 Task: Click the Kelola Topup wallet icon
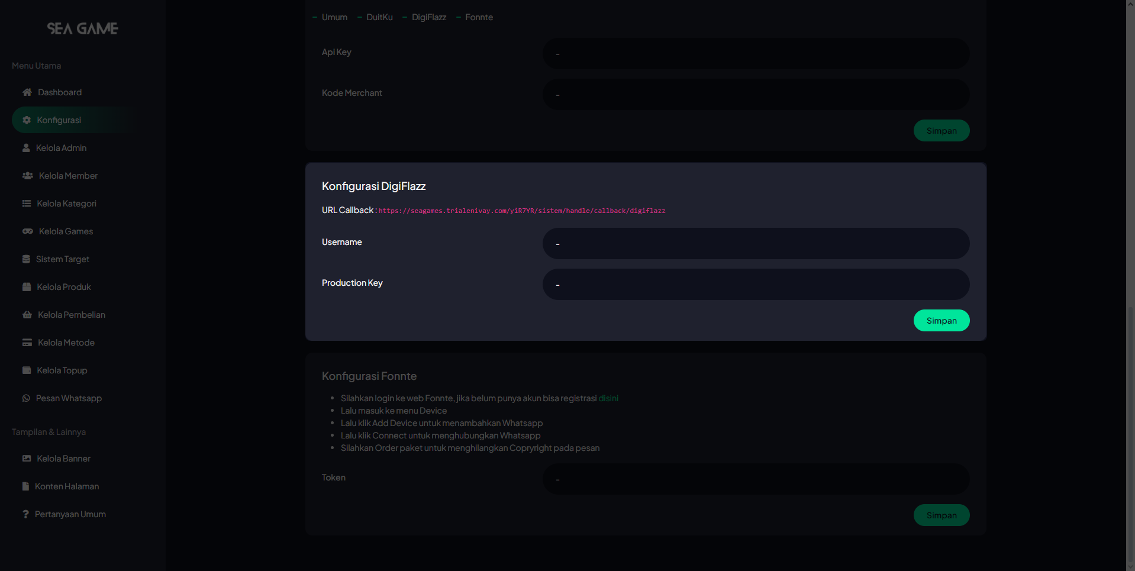coord(27,370)
